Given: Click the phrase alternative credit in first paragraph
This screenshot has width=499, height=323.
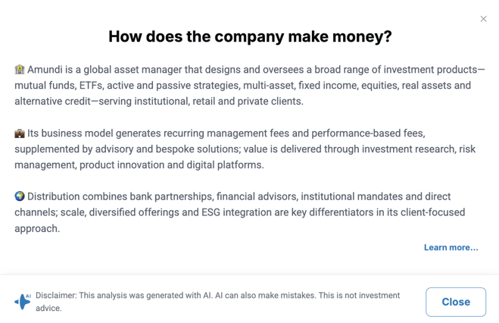Looking at the screenshot, I should tap(52, 102).
